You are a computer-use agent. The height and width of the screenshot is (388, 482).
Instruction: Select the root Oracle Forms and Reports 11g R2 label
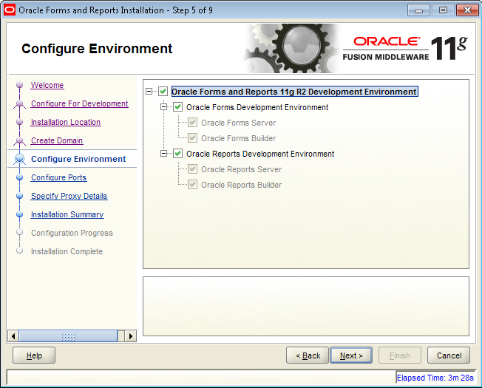point(294,92)
